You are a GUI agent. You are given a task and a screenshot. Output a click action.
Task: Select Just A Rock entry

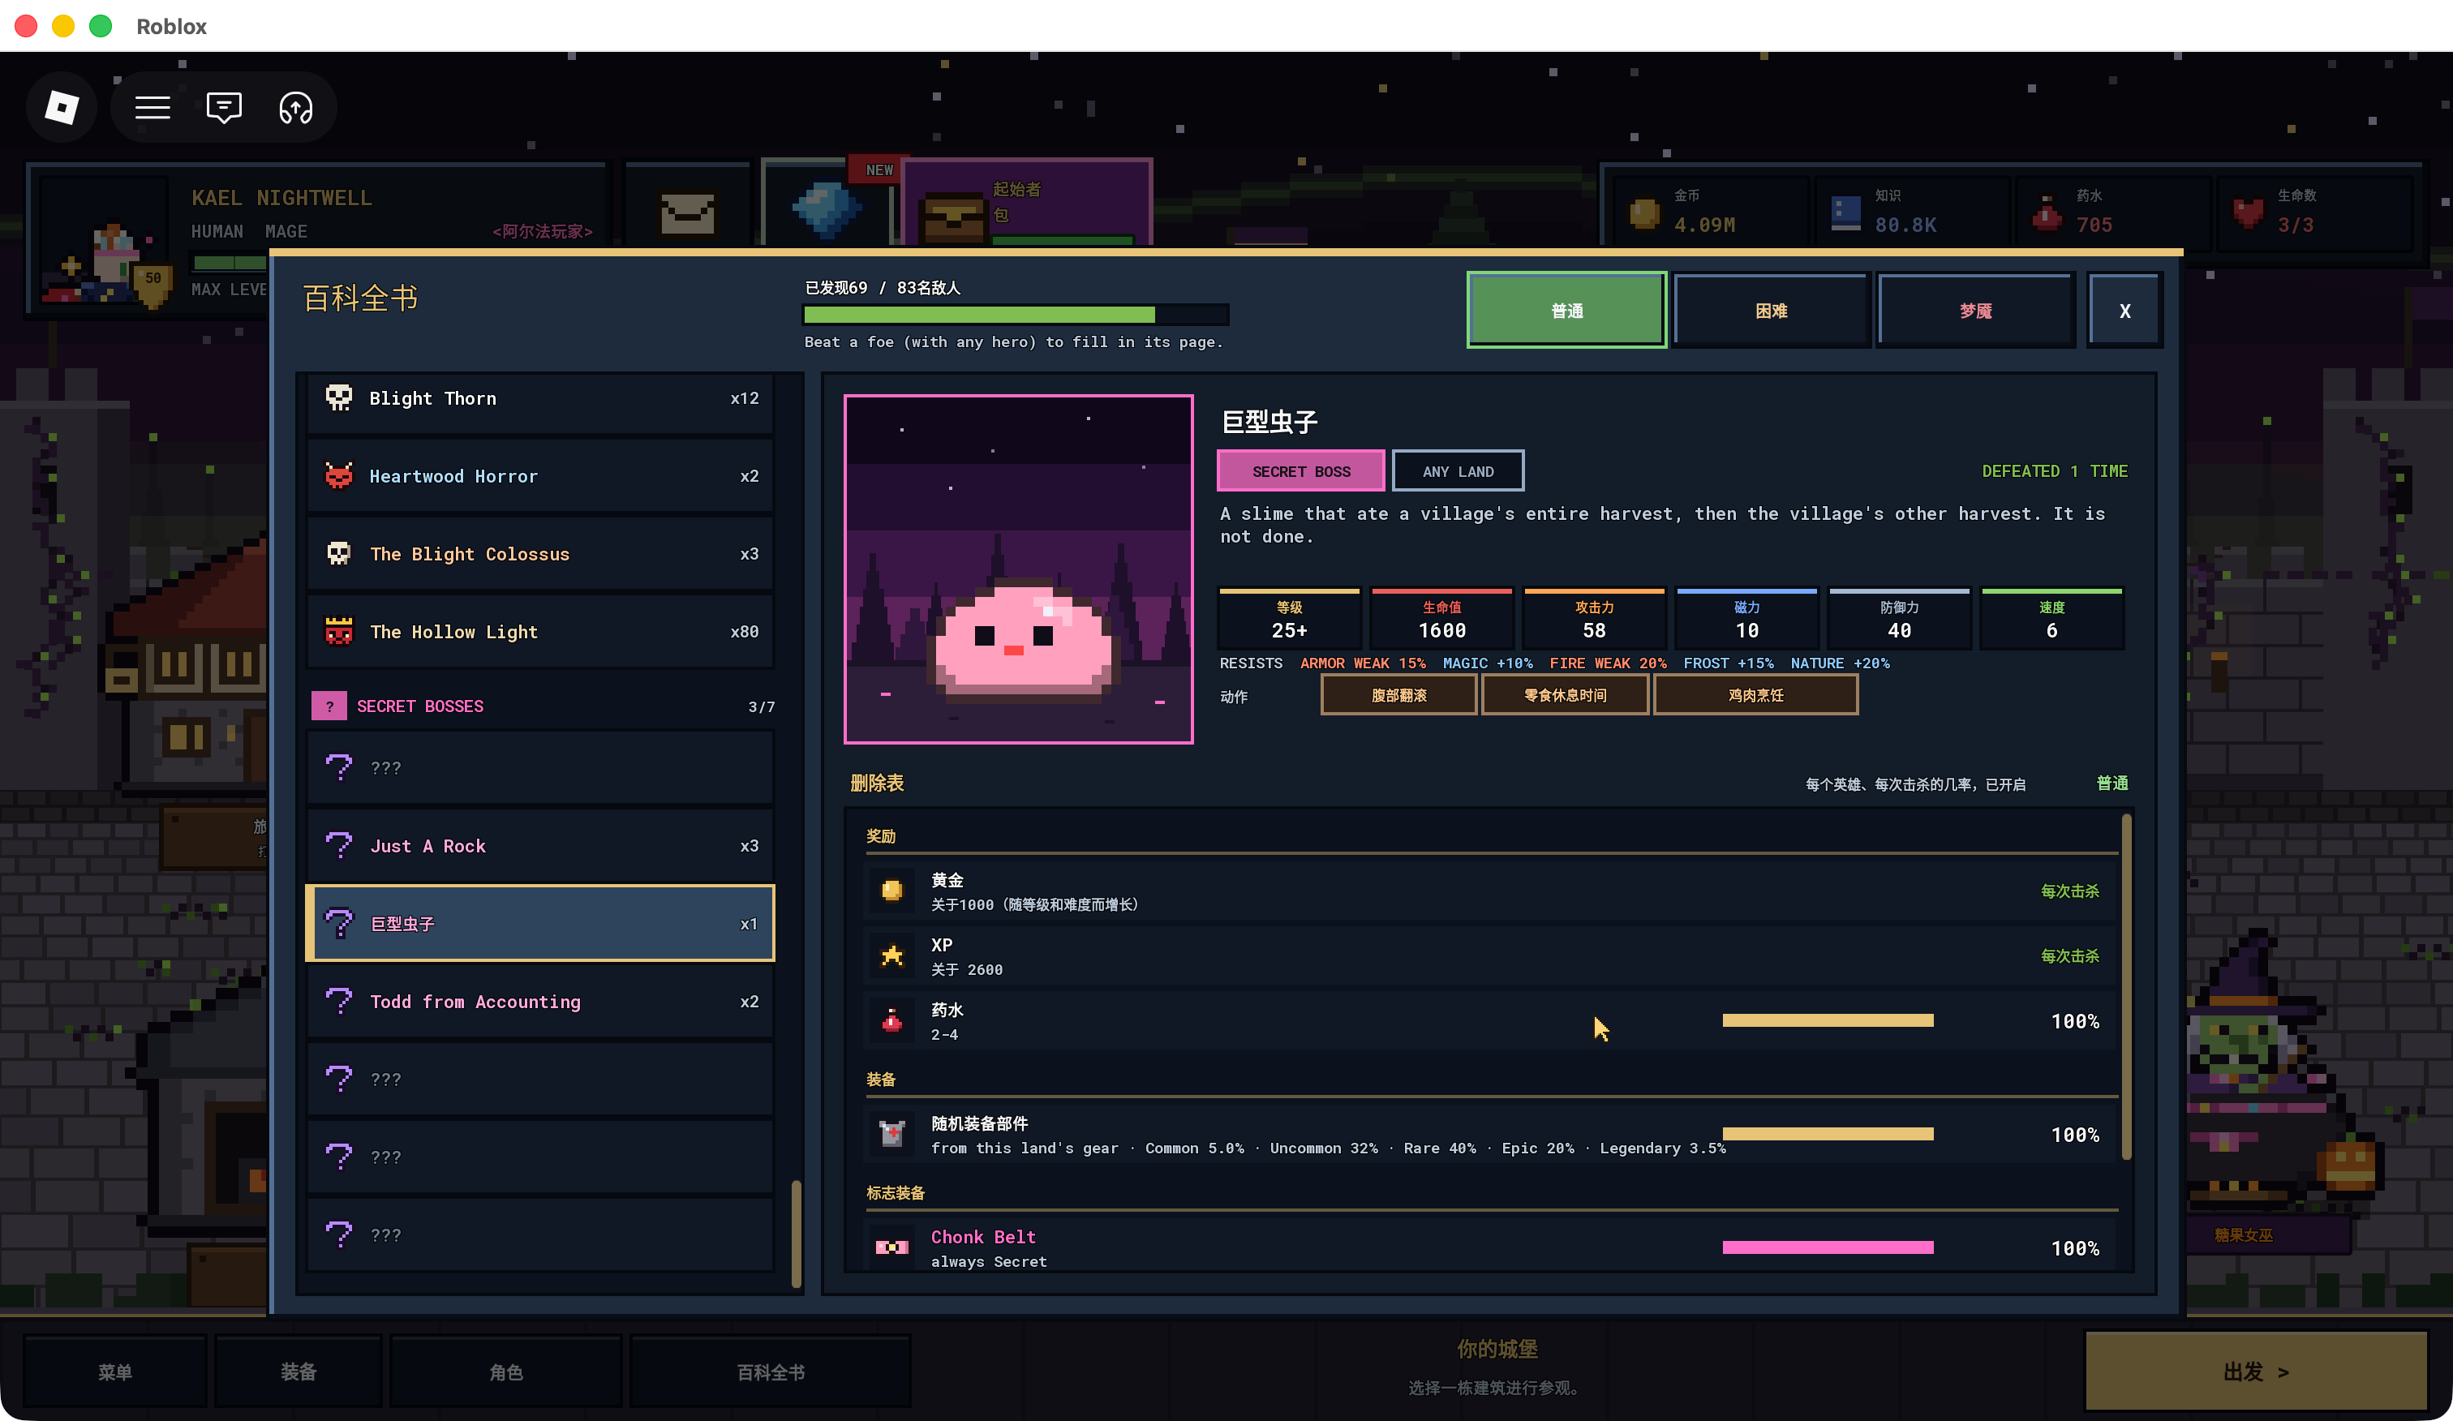(540, 845)
